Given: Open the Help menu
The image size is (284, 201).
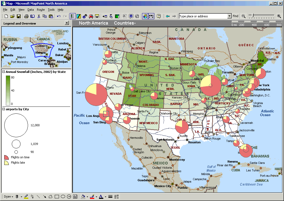Looking at the screenshot, I should 61,10.
